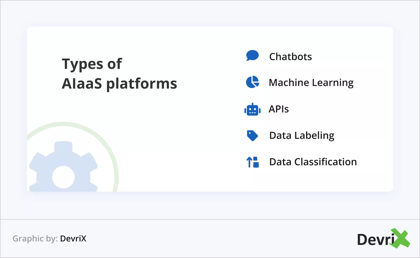The height and width of the screenshot is (258, 420).
Task: Click the "AIaaS platforms" heading line
Action: 119,84
